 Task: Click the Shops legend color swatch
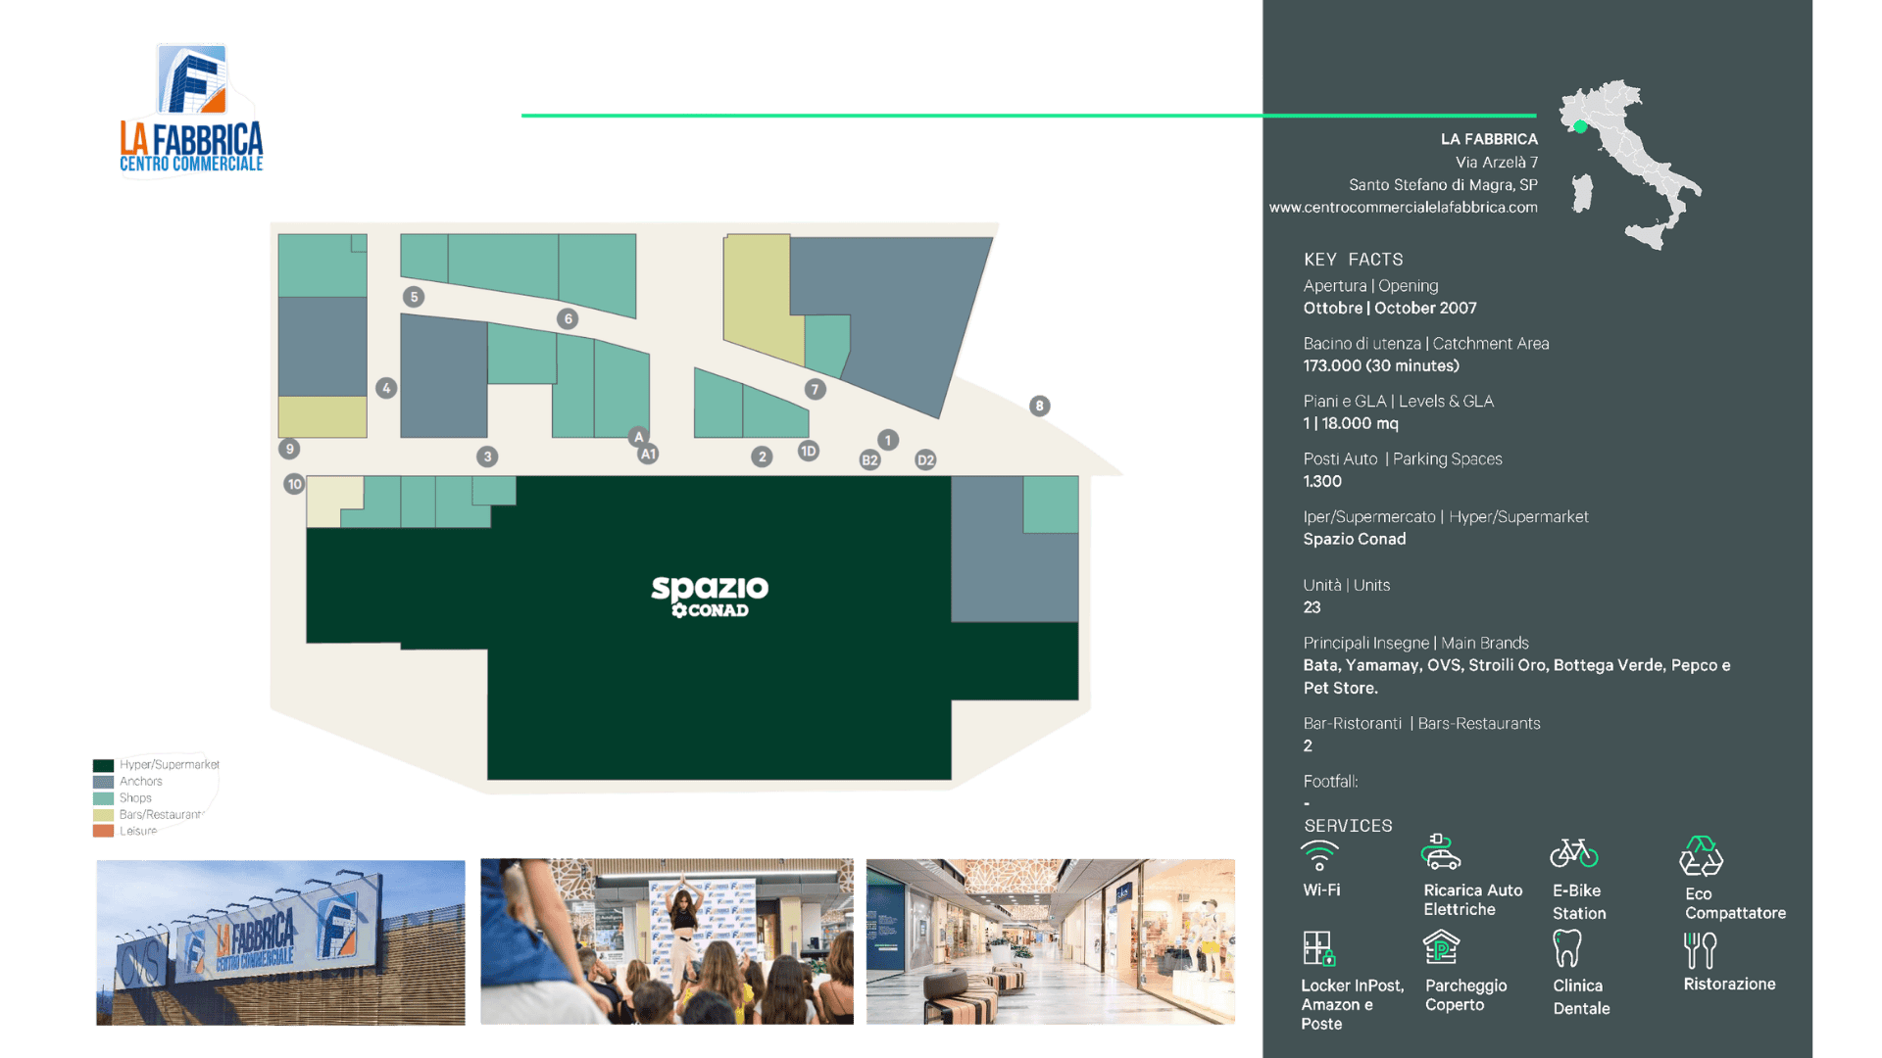click(103, 798)
